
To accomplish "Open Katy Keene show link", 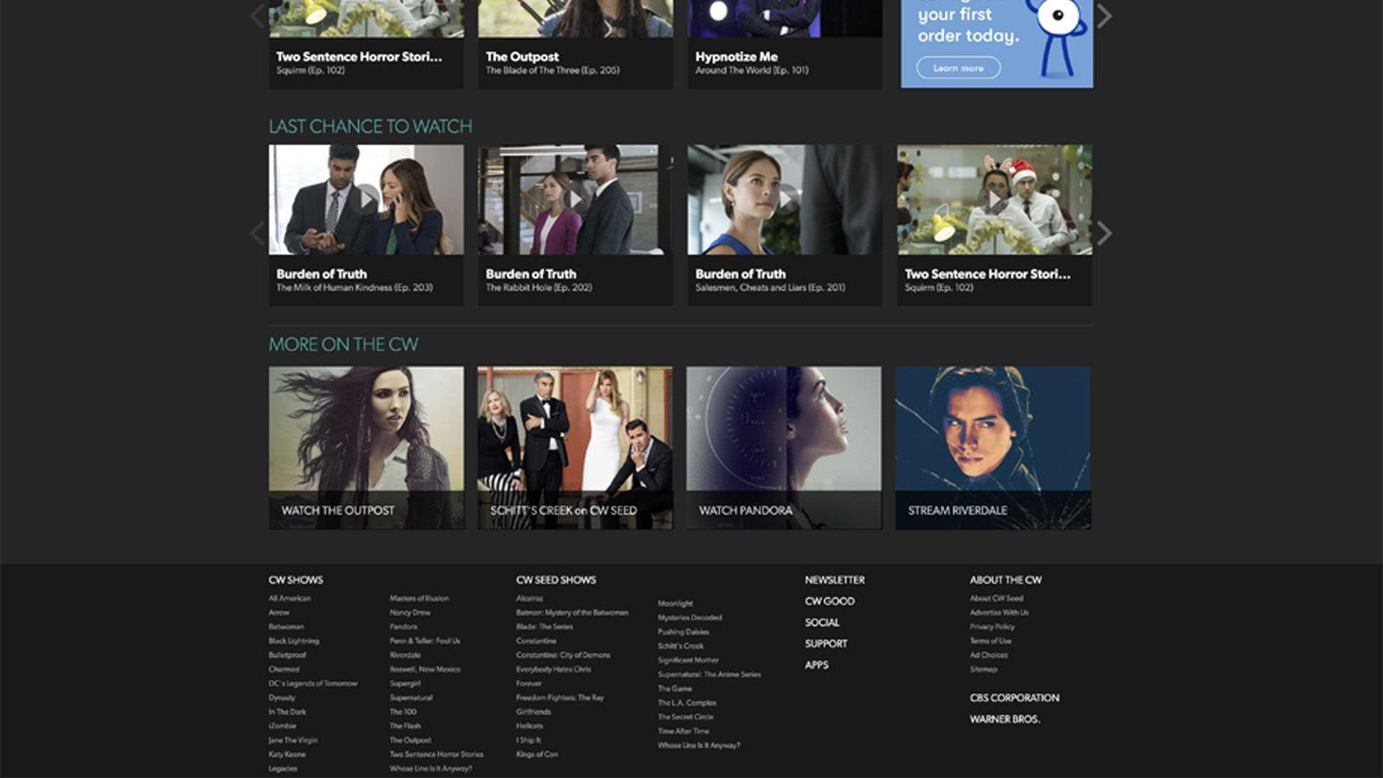I will pyautogui.click(x=287, y=755).
